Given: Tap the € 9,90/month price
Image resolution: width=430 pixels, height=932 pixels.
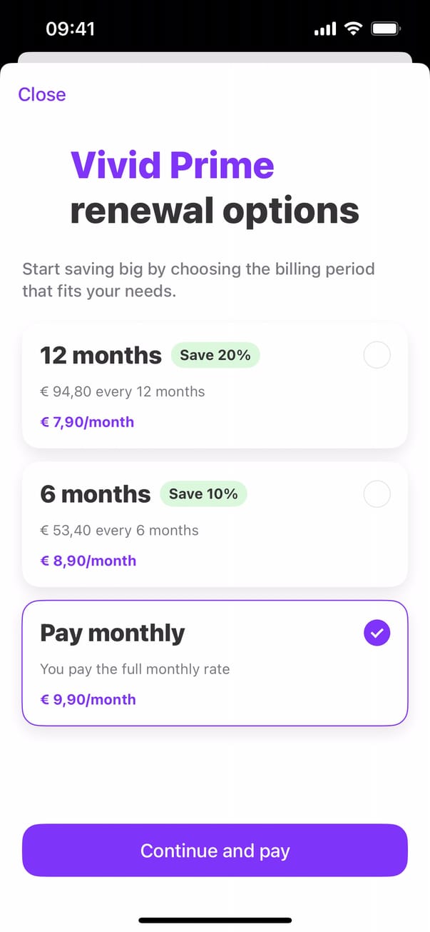Looking at the screenshot, I should 88,699.
